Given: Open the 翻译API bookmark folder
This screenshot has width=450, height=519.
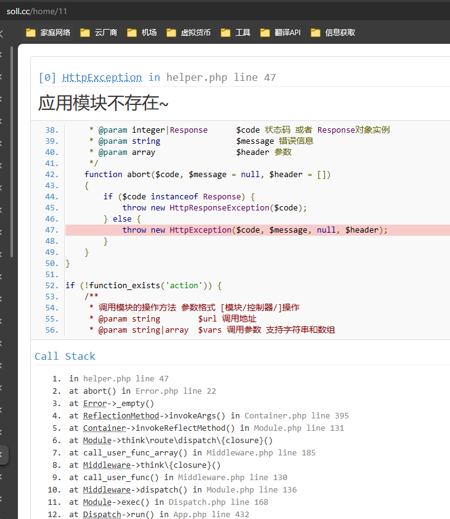Looking at the screenshot, I should [x=280, y=33].
